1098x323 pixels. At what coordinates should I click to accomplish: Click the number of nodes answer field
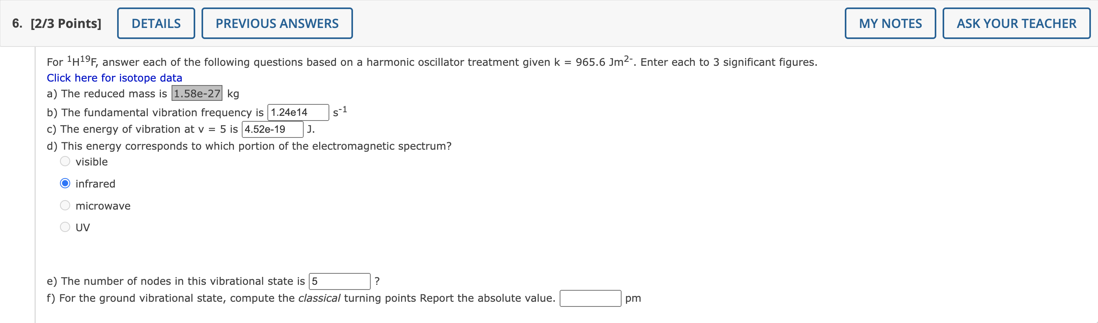[339, 281]
